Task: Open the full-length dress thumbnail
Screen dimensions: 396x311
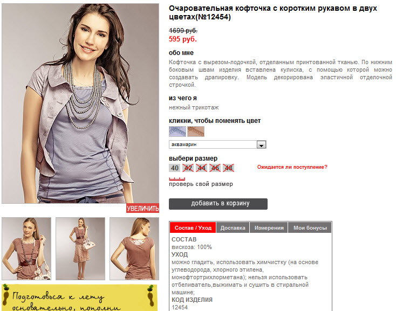Action: pos(80,248)
